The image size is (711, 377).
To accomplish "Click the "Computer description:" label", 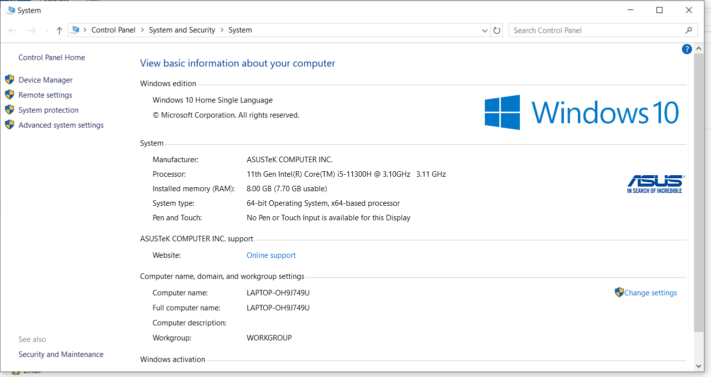I will click(x=190, y=323).
